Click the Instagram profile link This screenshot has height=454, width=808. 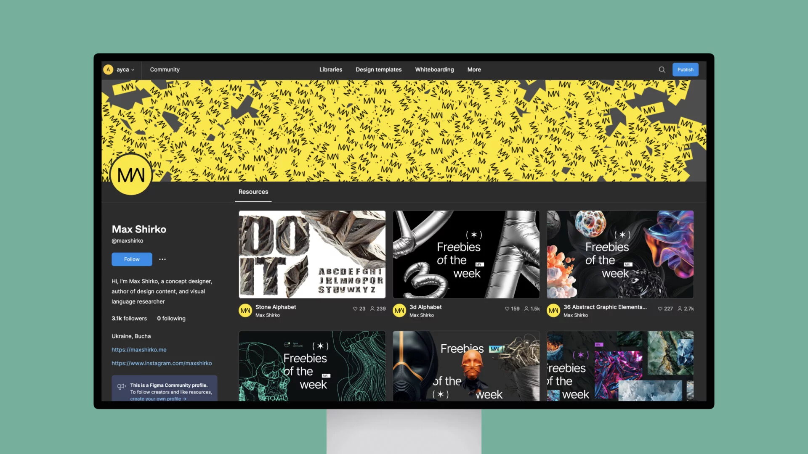(162, 363)
